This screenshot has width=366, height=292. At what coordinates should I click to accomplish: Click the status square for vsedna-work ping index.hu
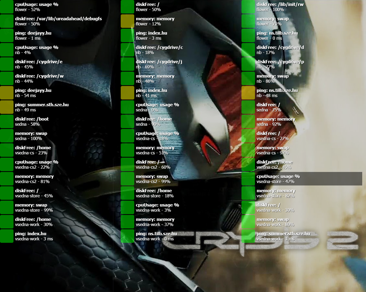[x=7, y=236]
